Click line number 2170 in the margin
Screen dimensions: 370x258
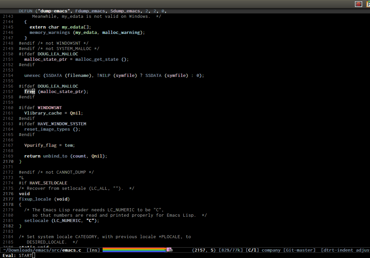(x=8, y=161)
